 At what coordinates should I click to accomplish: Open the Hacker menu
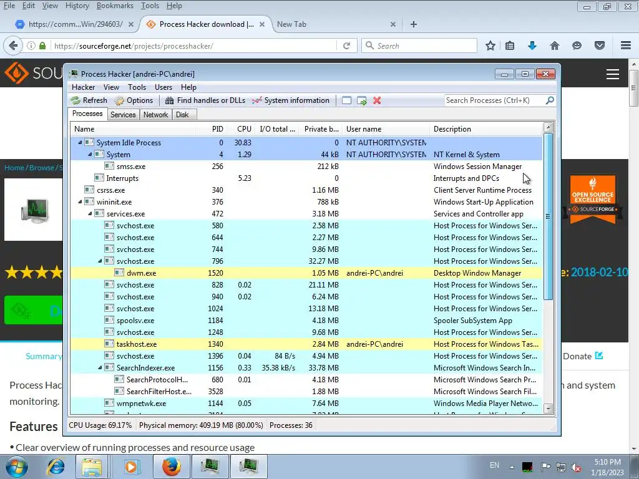pos(83,87)
